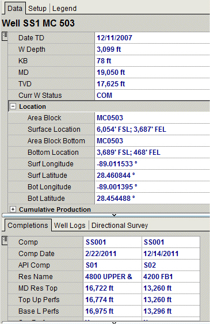Click the Bot Latitude row label

click(x=46, y=199)
